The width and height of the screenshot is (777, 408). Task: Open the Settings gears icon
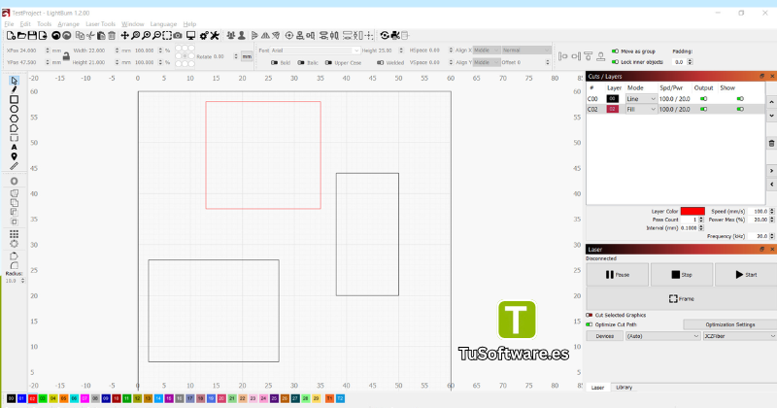(204, 35)
